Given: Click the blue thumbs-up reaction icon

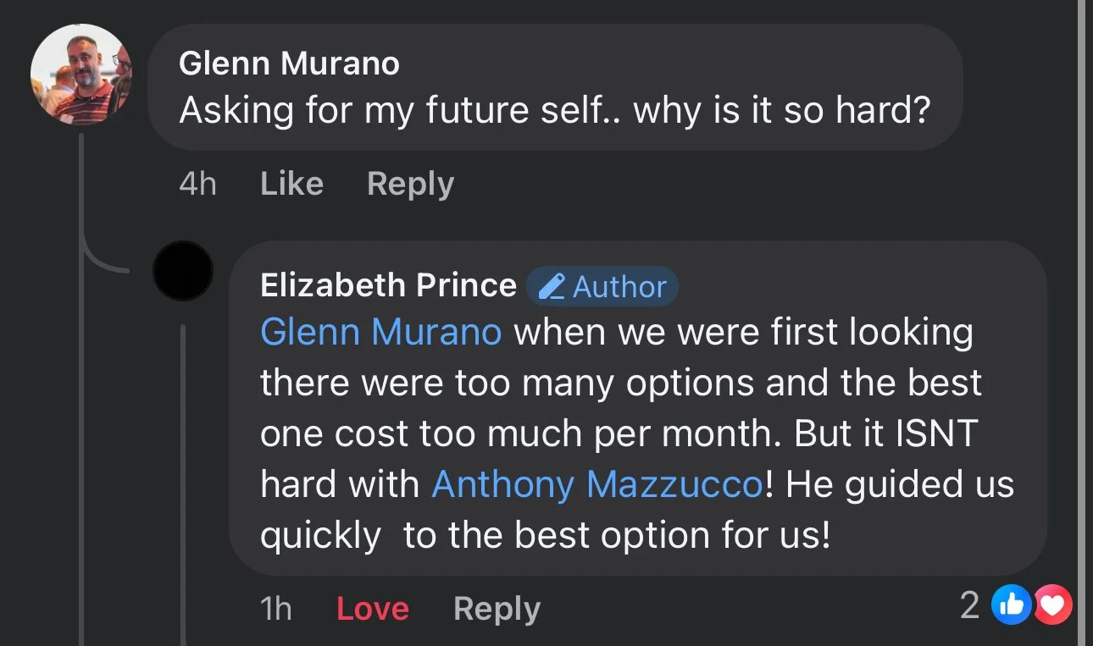Looking at the screenshot, I should pos(1013,605).
